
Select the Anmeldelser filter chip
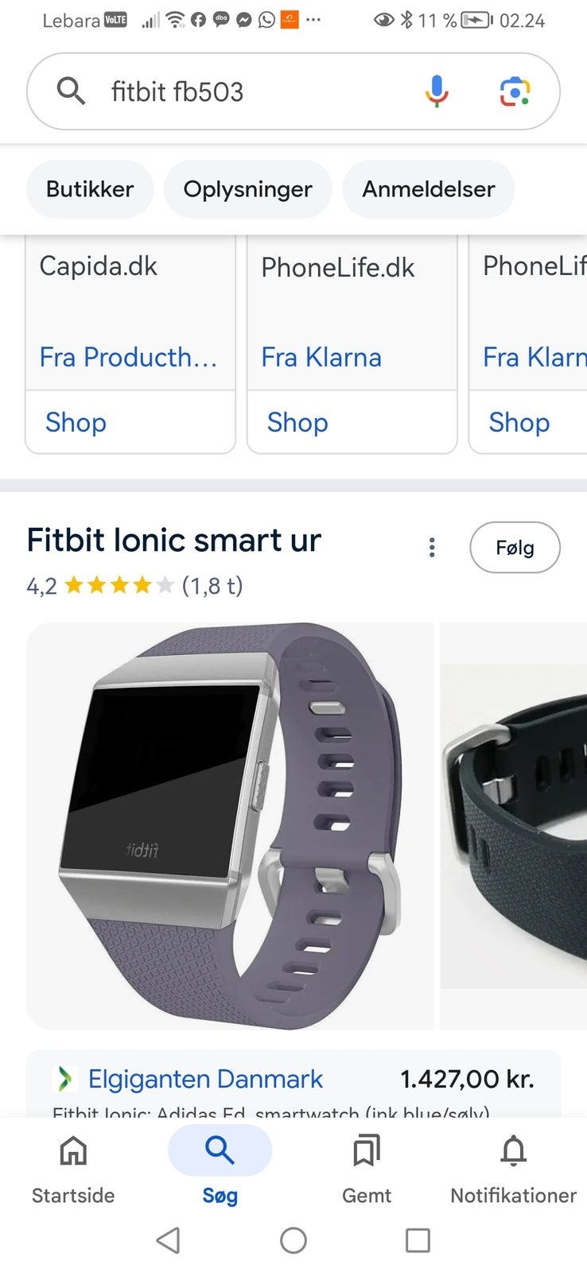point(429,189)
